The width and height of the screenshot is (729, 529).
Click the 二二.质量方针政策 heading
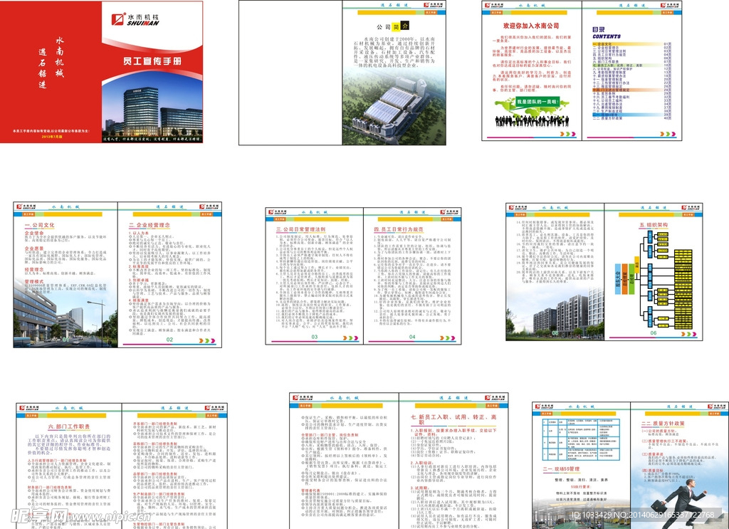(x=663, y=424)
